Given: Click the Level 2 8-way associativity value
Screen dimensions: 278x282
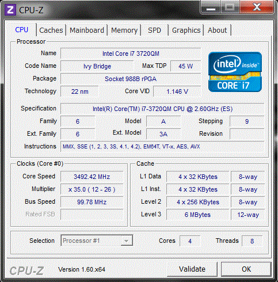Looking at the screenshot, I should [x=248, y=202].
